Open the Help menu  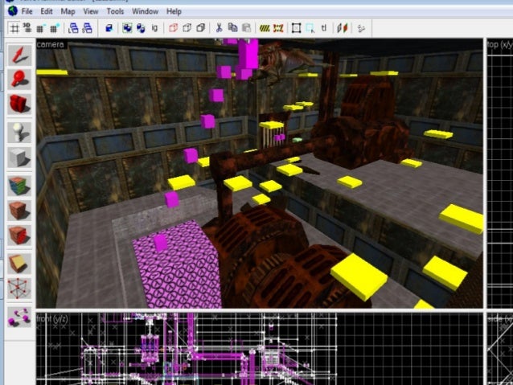[174, 11]
